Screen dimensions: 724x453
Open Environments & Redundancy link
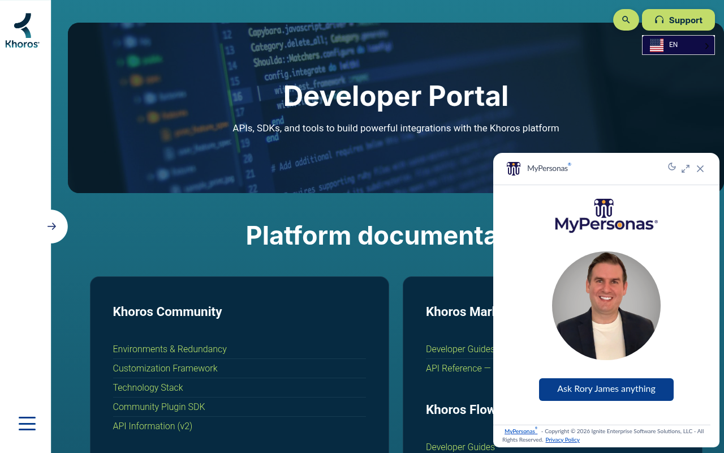pyautogui.click(x=170, y=349)
